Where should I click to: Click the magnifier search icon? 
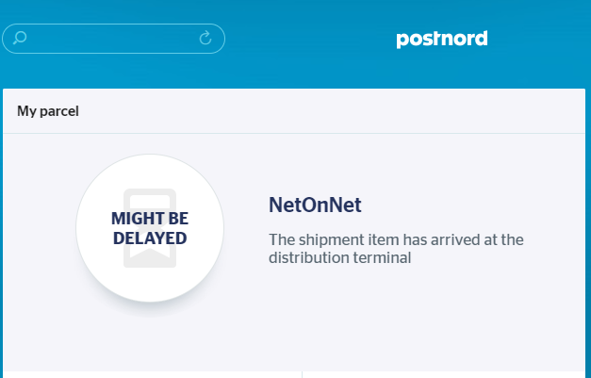coord(20,38)
